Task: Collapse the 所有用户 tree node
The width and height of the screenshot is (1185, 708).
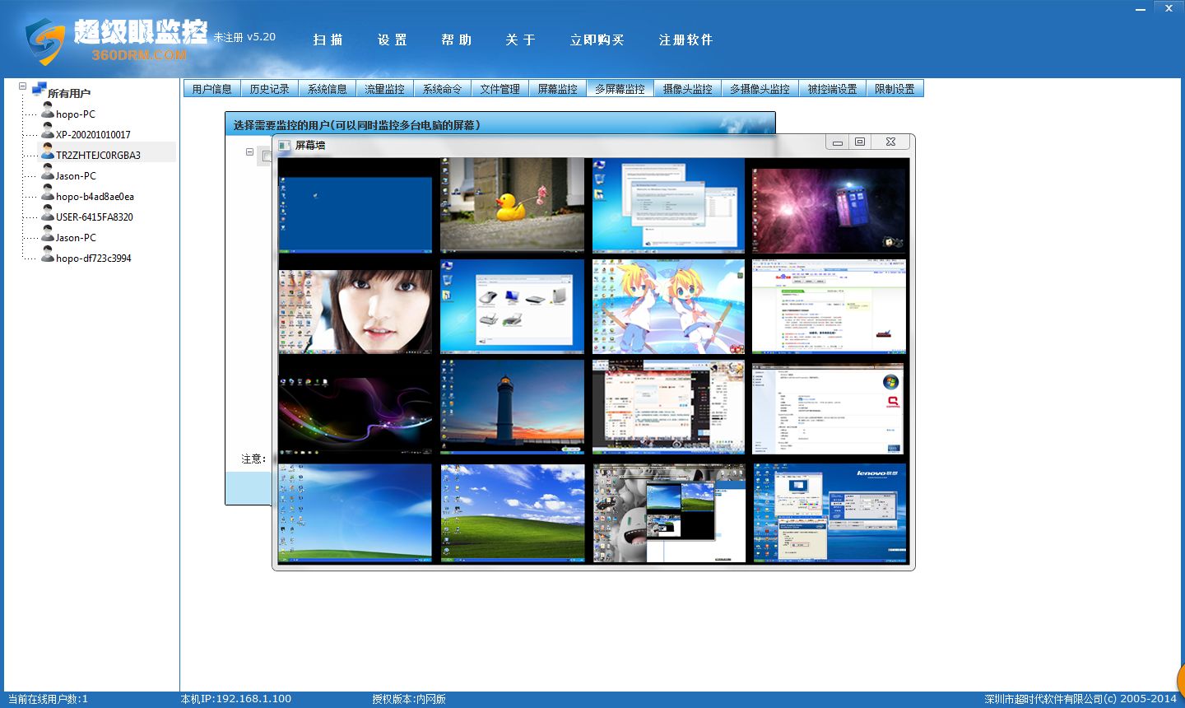Action: [x=22, y=86]
